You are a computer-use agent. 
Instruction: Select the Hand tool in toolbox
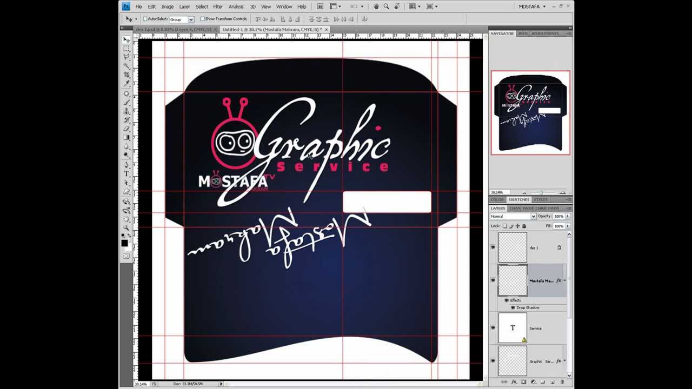pos(127,220)
